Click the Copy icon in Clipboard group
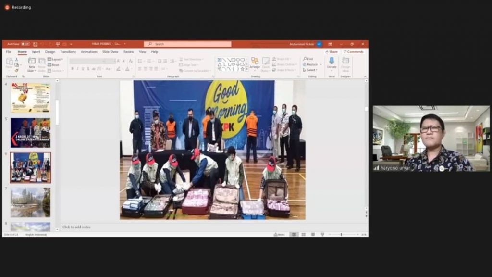 point(17,65)
